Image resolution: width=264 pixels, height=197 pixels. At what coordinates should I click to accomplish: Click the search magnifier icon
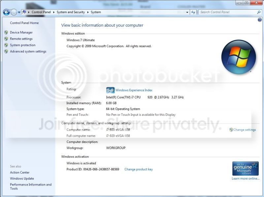(259, 12)
